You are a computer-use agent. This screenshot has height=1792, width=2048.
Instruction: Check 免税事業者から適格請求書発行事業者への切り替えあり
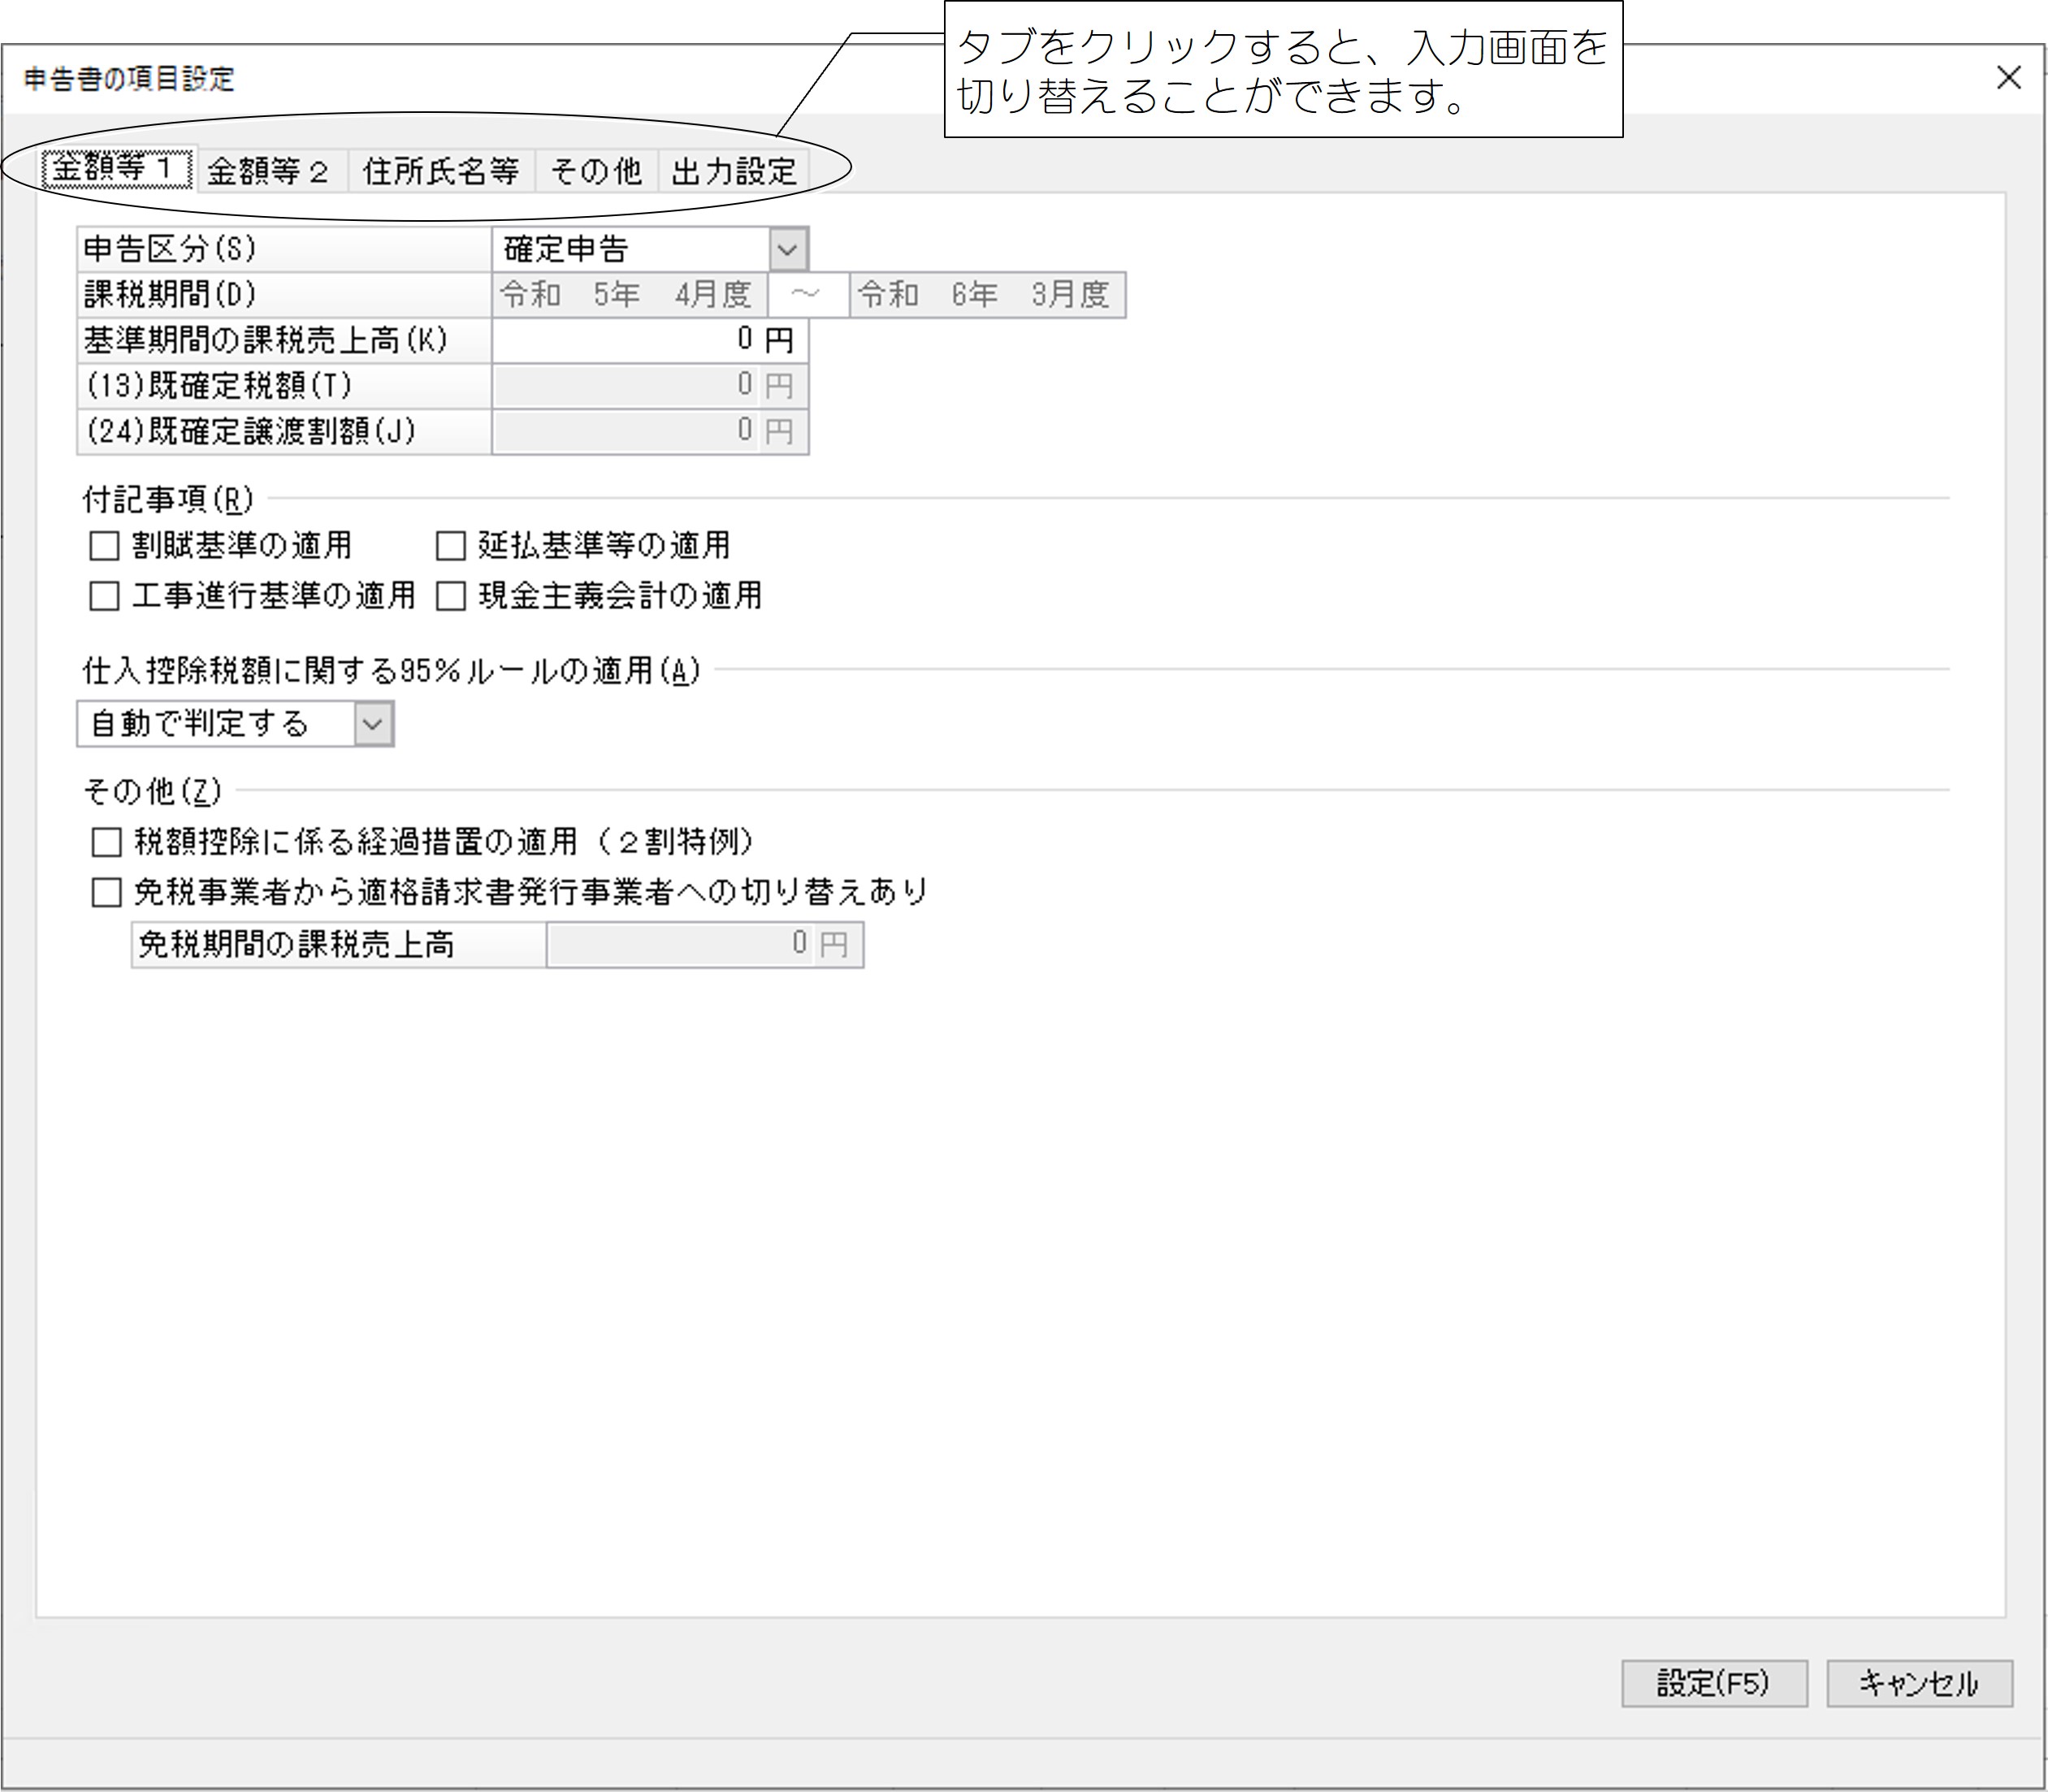coord(106,892)
